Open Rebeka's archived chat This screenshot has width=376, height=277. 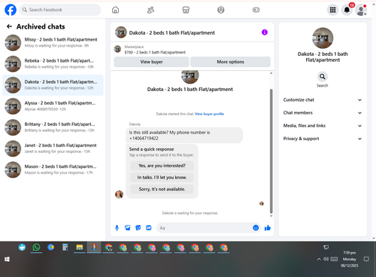pos(53,64)
